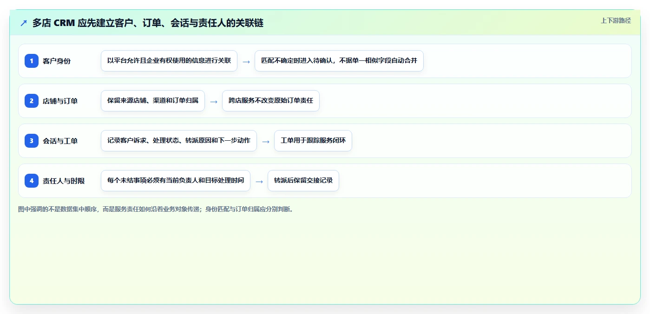Viewport: 650px width, 314px height.
Task: Click the title 多店 CRM 应先建立客户、订单、会话与责任人的关联链
Action: (148, 23)
